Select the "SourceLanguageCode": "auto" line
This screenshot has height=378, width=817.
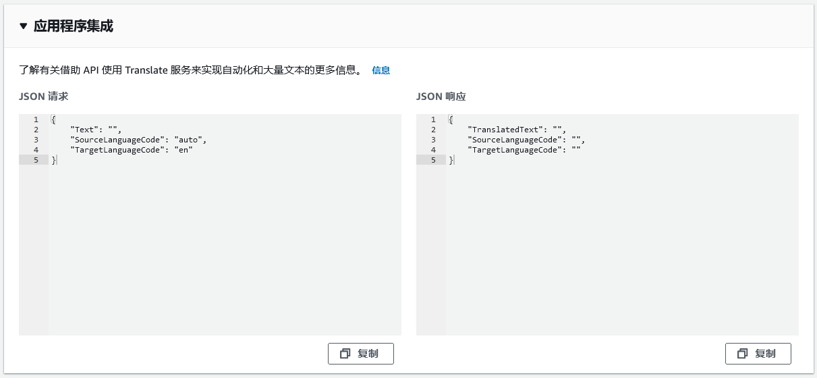pyautogui.click(x=138, y=140)
